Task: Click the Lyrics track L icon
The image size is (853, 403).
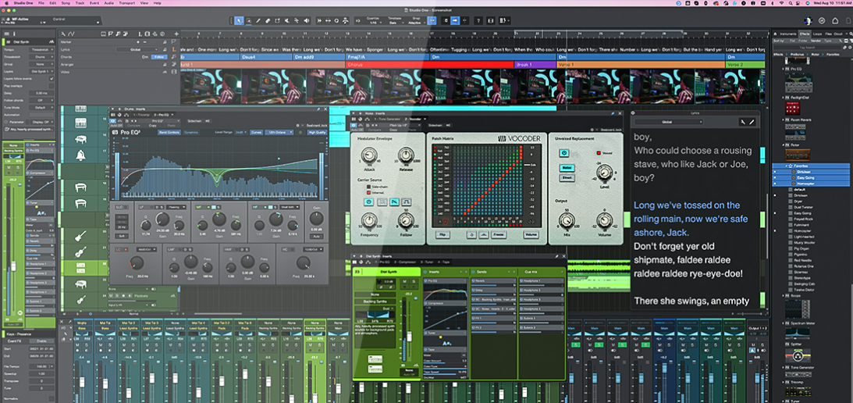Action: tap(174, 49)
